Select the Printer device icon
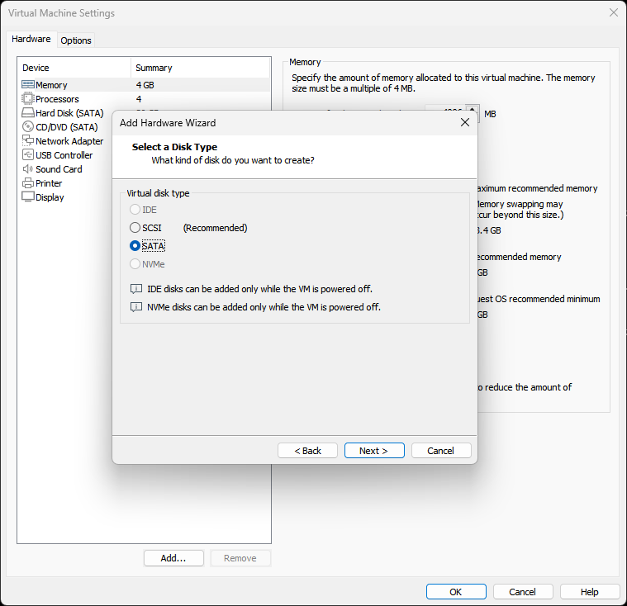This screenshot has height=606, width=627. pos(27,183)
